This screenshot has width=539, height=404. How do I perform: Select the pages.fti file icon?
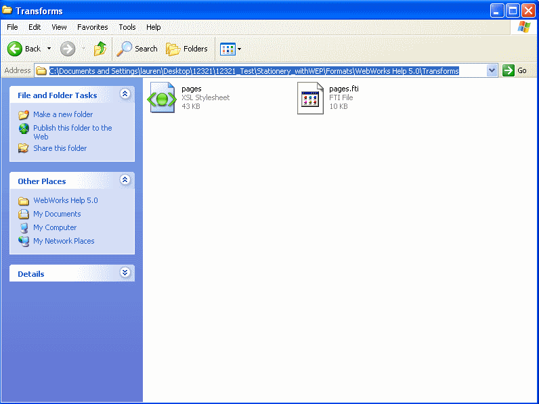(x=310, y=97)
